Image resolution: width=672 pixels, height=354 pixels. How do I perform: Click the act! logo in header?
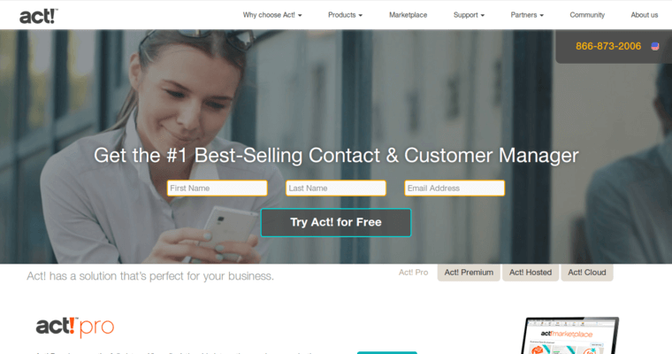39,16
